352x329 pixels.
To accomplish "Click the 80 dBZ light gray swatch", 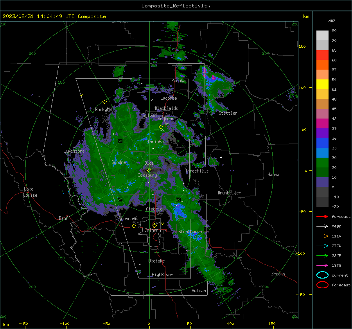I will coord(322,36).
